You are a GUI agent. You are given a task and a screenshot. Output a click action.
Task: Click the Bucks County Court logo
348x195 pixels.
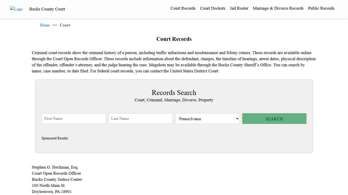(x=16, y=9)
